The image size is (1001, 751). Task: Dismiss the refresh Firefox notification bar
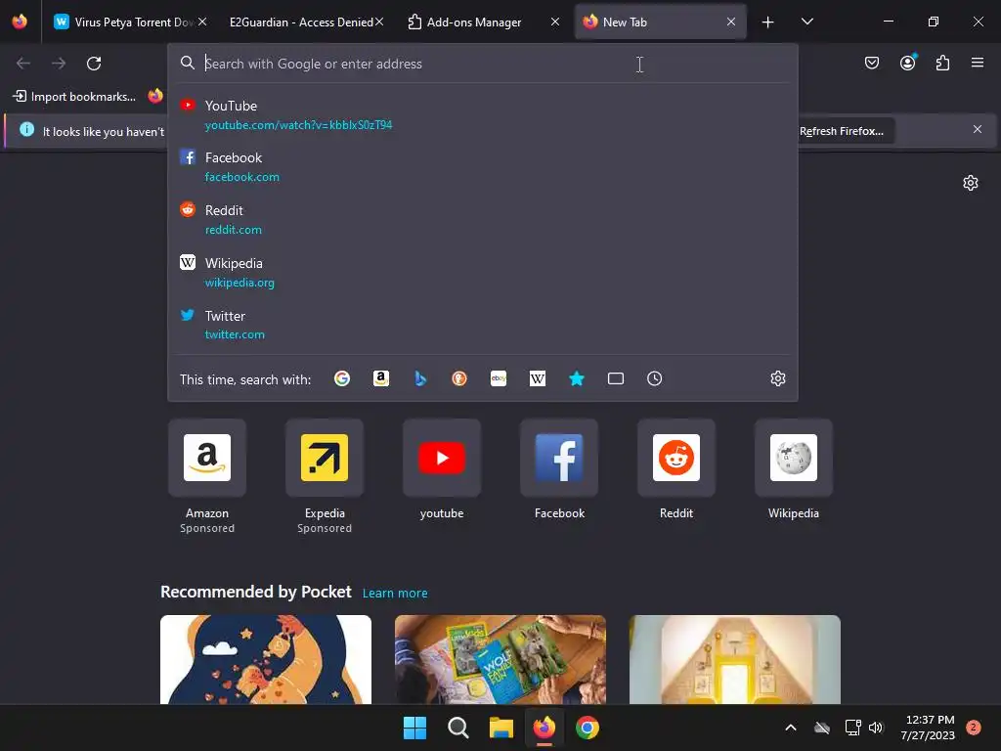pos(978,130)
